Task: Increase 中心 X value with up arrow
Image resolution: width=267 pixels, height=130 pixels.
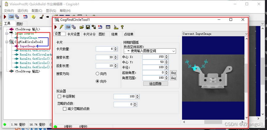Action: pyautogui.click(x=166, y=56)
